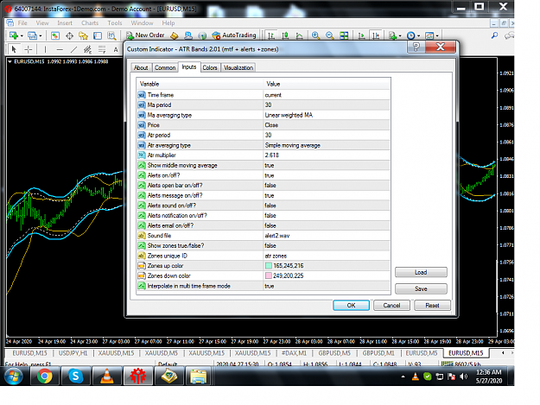Click the New Order toolbar button
This screenshot has height=405, width=540.
[x=145, y=35]
